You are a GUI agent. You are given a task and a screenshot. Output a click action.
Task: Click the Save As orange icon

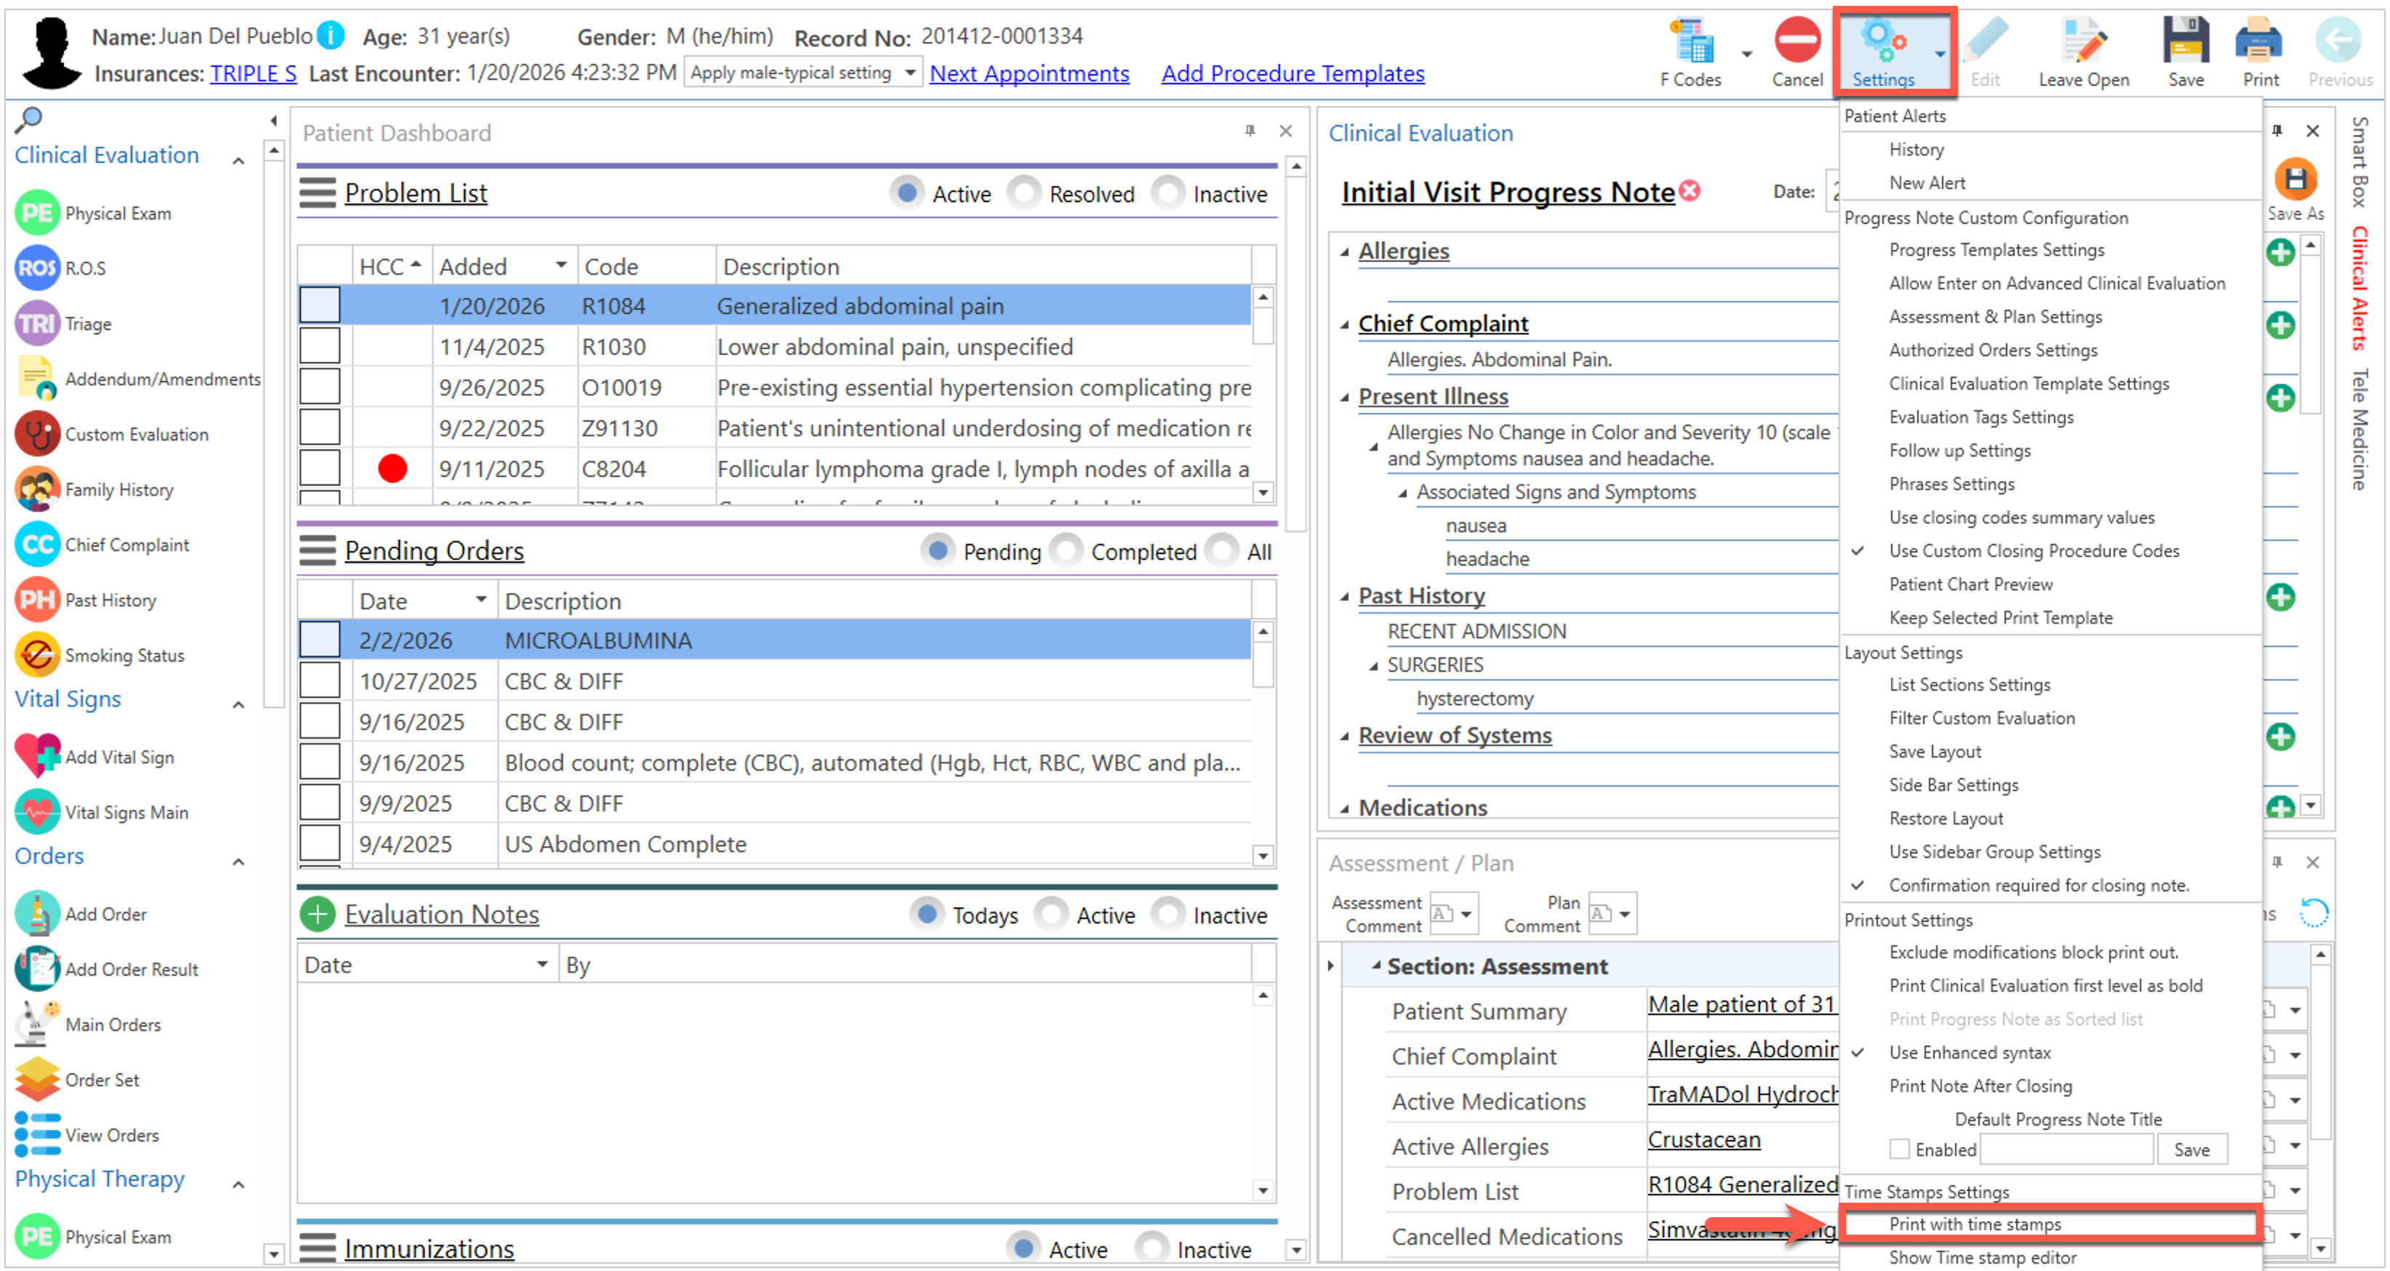click(x=2295, y=179)
